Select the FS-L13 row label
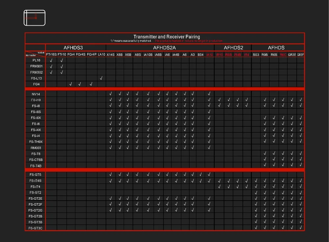 36,78
